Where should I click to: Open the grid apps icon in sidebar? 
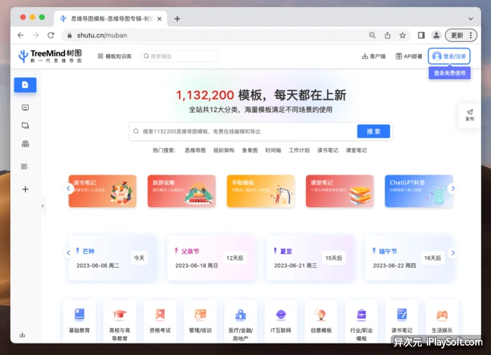pyautogui.click(x=25, y=167)
